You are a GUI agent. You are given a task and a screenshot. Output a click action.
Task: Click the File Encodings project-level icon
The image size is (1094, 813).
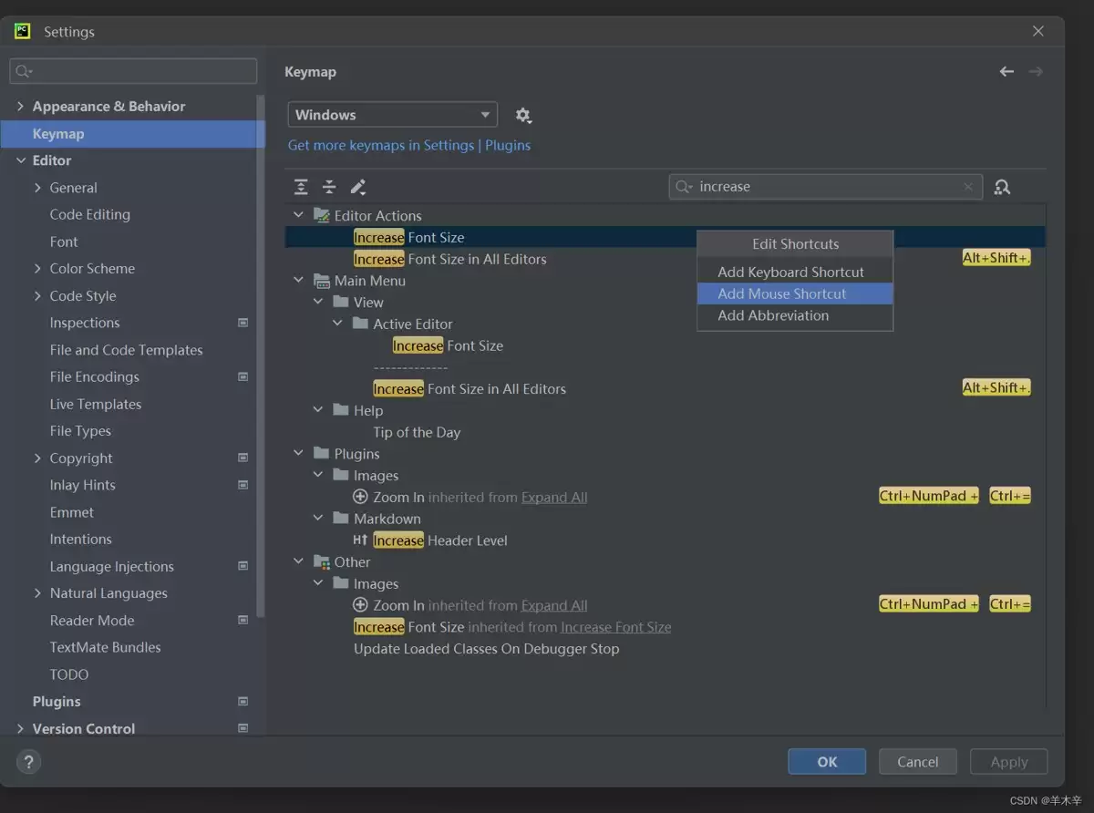point(243,376)
